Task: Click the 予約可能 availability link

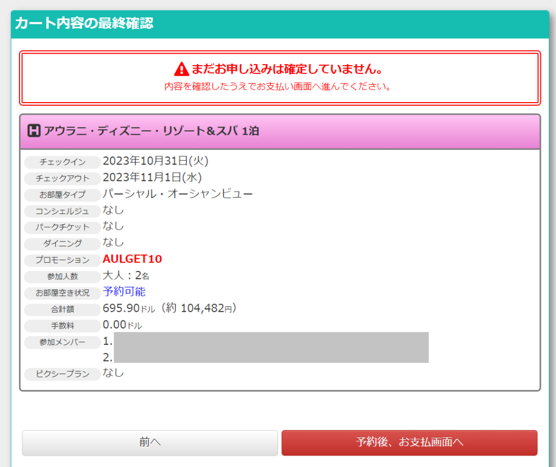Action: click(x=124, y=292)
